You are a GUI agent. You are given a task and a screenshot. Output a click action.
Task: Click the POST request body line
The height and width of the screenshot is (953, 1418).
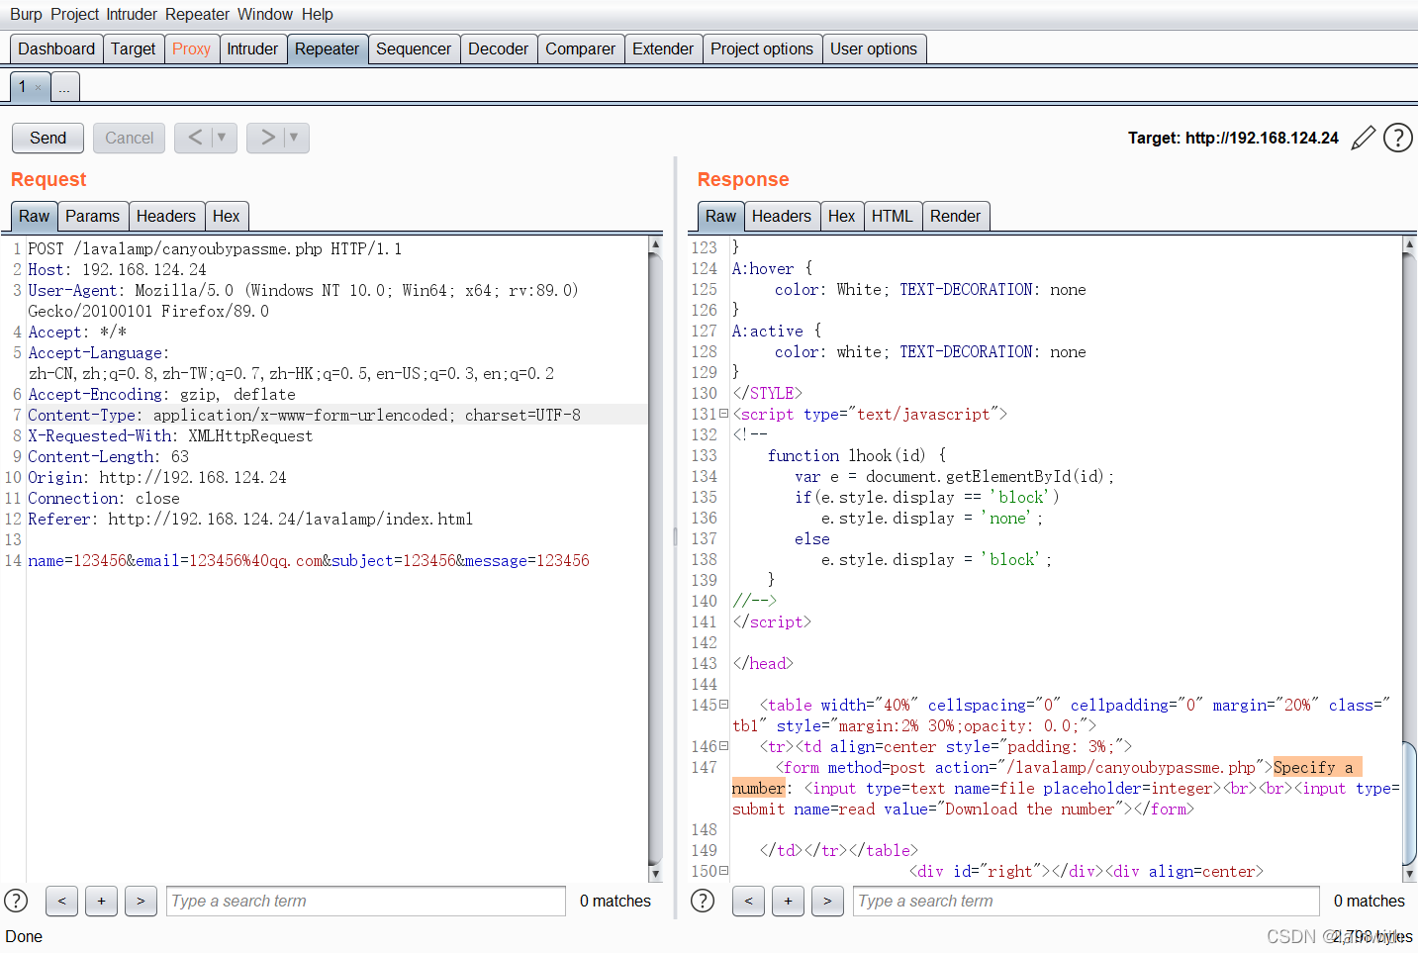pos(309,560)
